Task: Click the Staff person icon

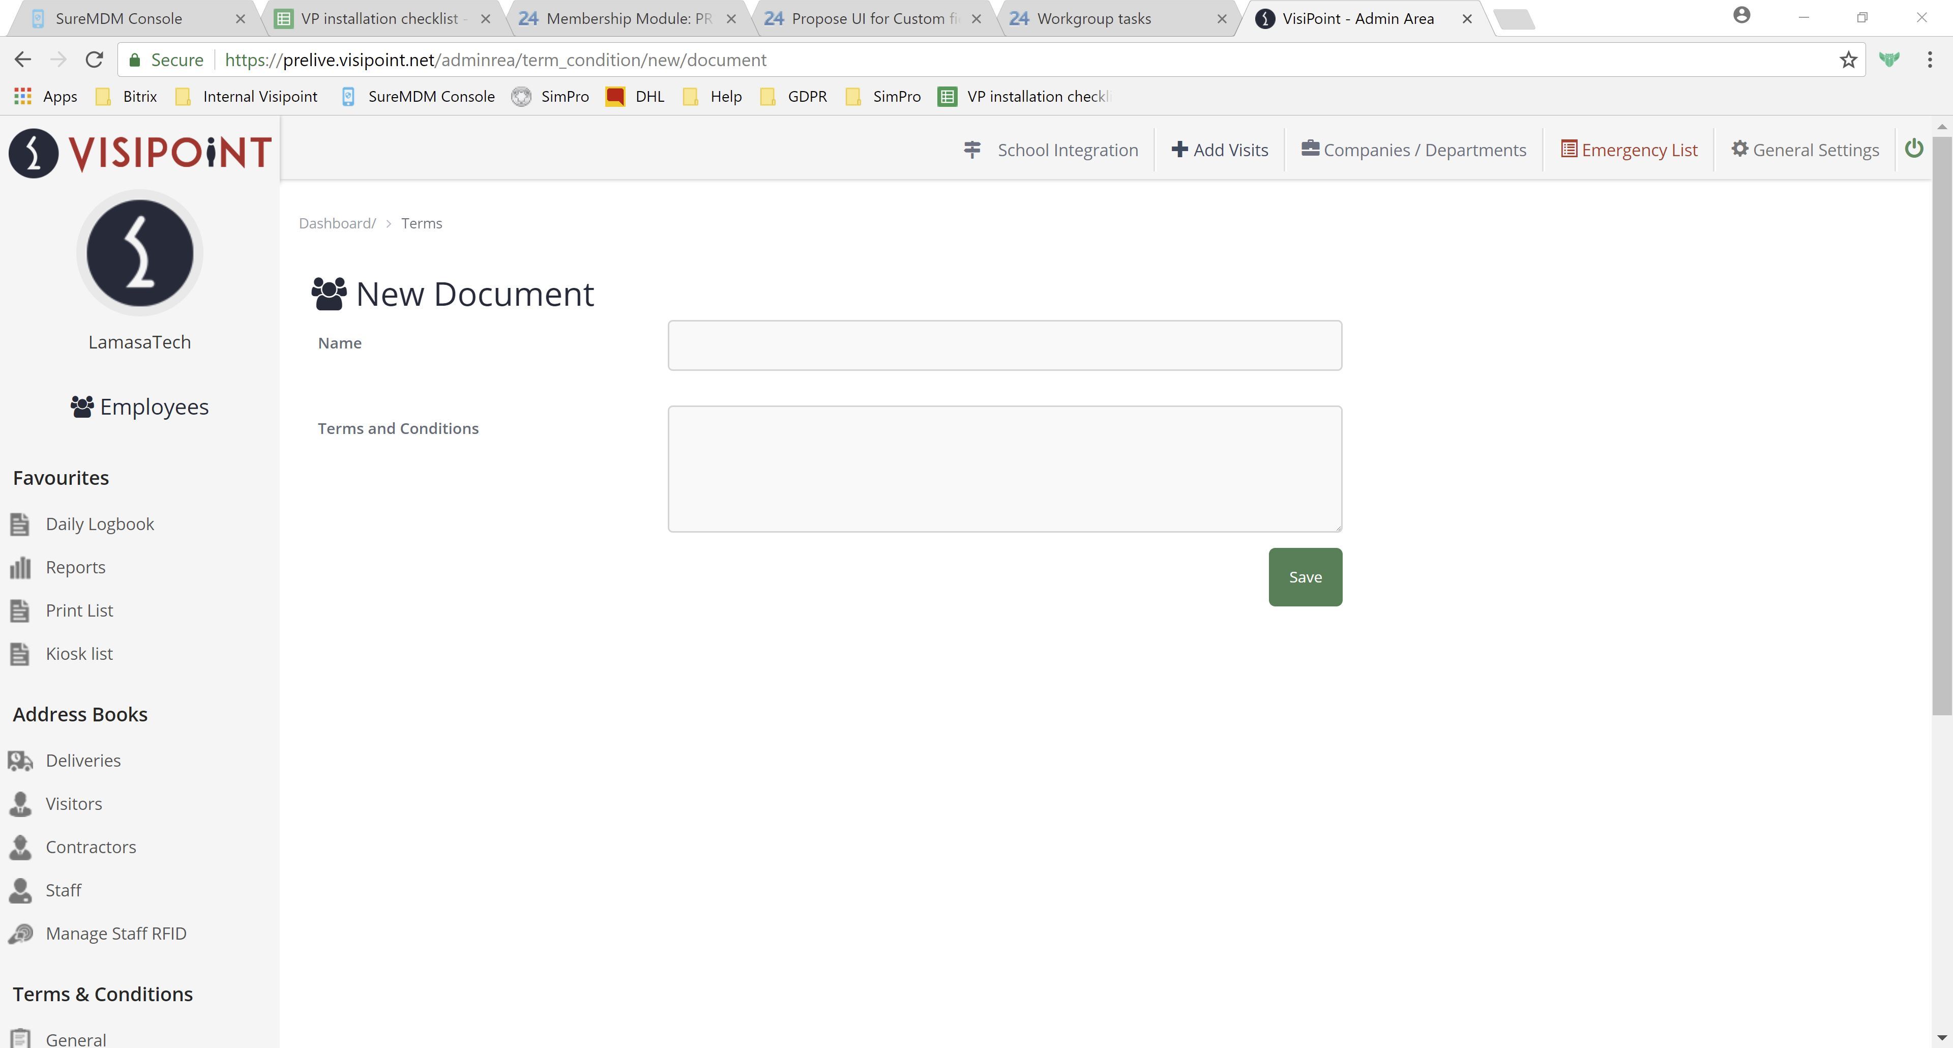Action: [20, 890]
